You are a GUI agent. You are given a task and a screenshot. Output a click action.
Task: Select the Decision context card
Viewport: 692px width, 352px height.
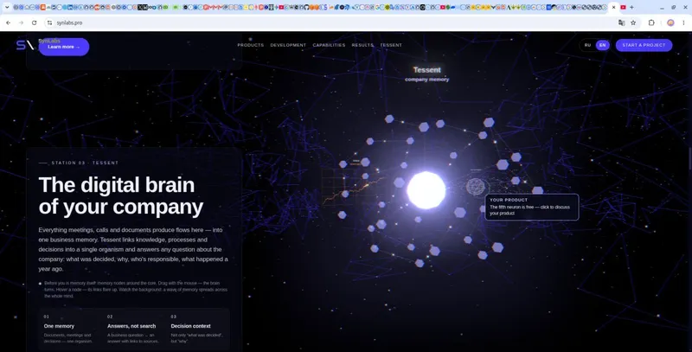198,329
